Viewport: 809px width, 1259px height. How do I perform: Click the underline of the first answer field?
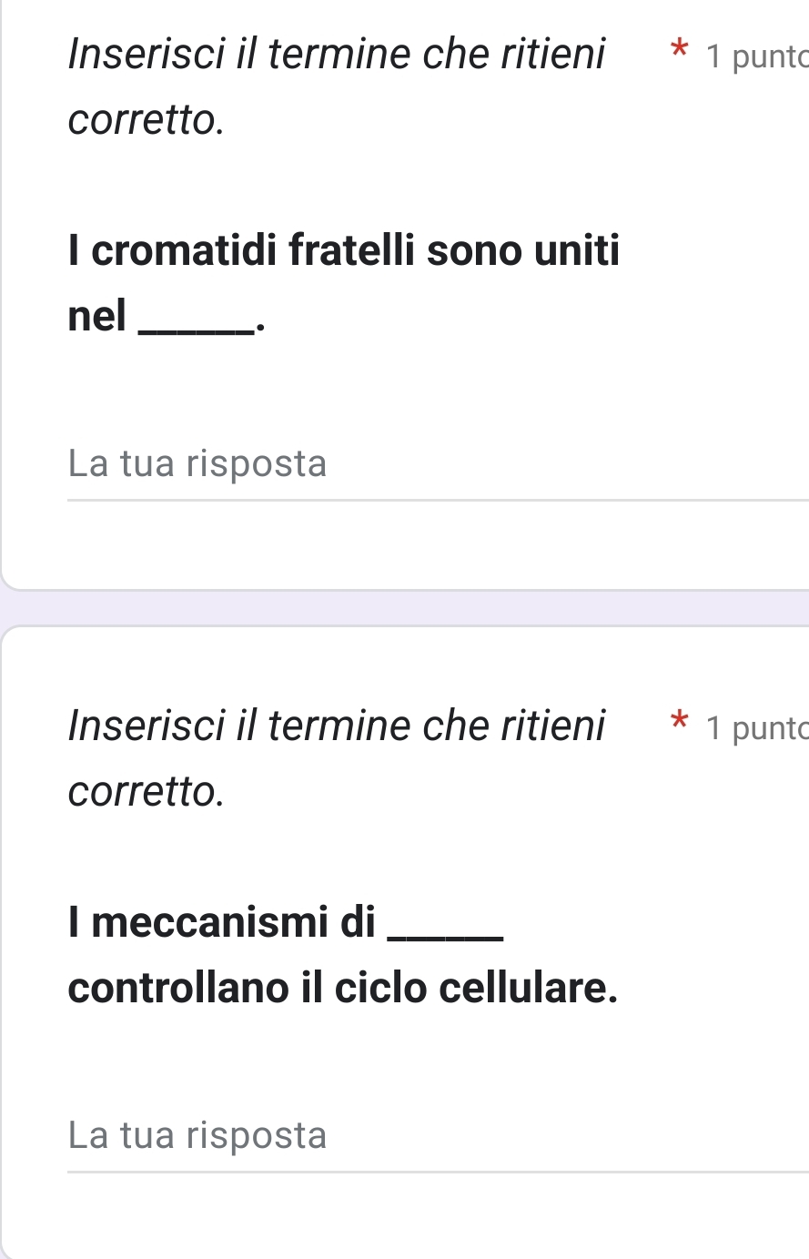[x=437, y=500]
